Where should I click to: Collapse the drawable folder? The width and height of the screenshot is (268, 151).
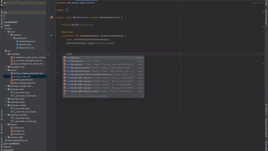tap(5, 54)
